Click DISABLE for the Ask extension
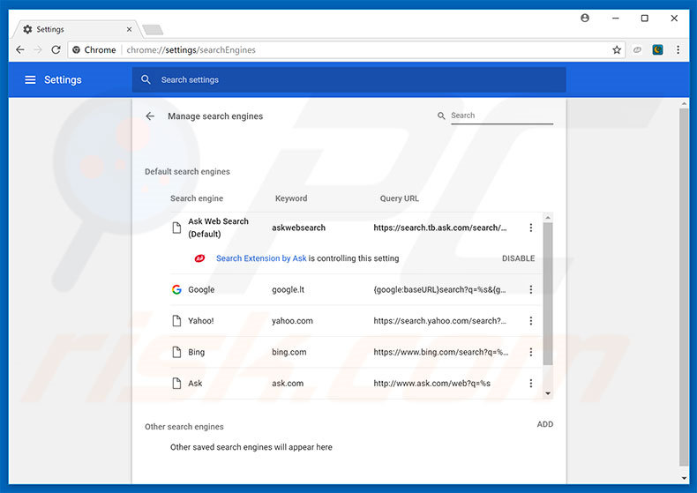The height and width of the screenshot is (493, 697). tap(518, 258)
